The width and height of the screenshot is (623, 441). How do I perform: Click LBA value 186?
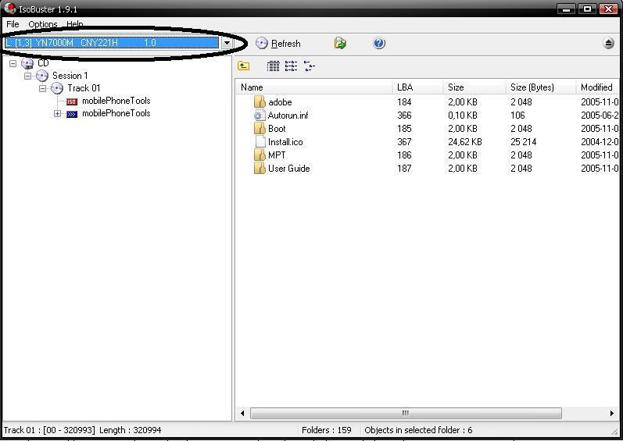[x=404, y=155]
